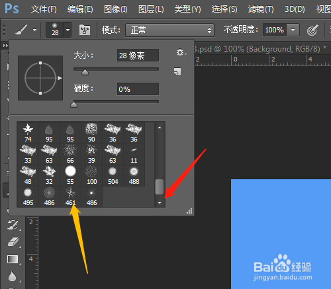Select the Eraser tool

tap(13, 242)
